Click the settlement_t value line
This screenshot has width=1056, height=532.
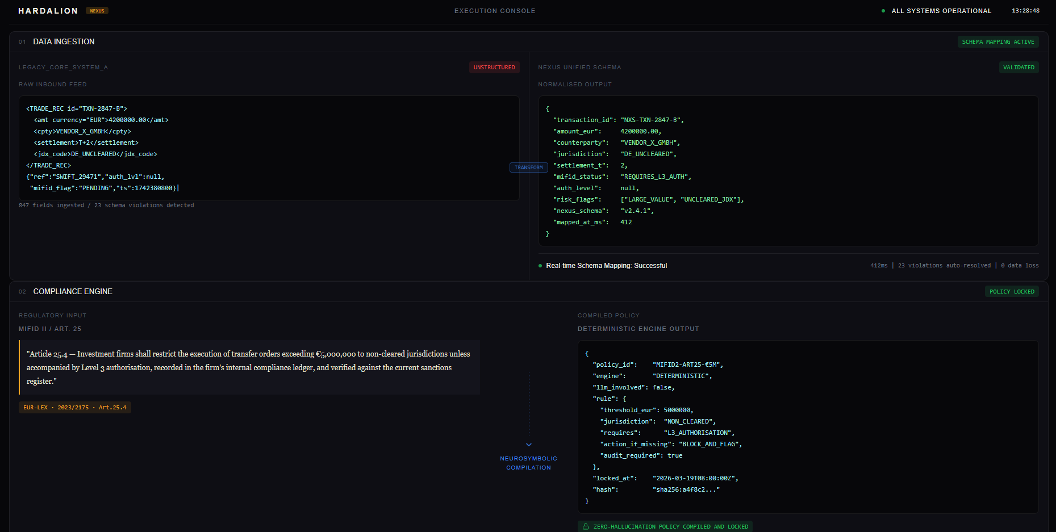[x=591, y=165]
